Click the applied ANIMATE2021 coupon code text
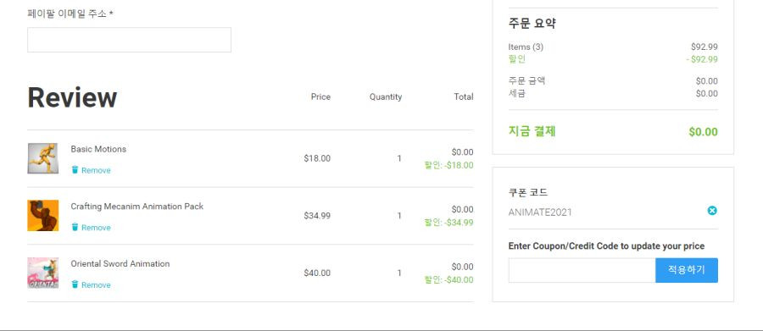The image size is (763, 331). point(540,212)
